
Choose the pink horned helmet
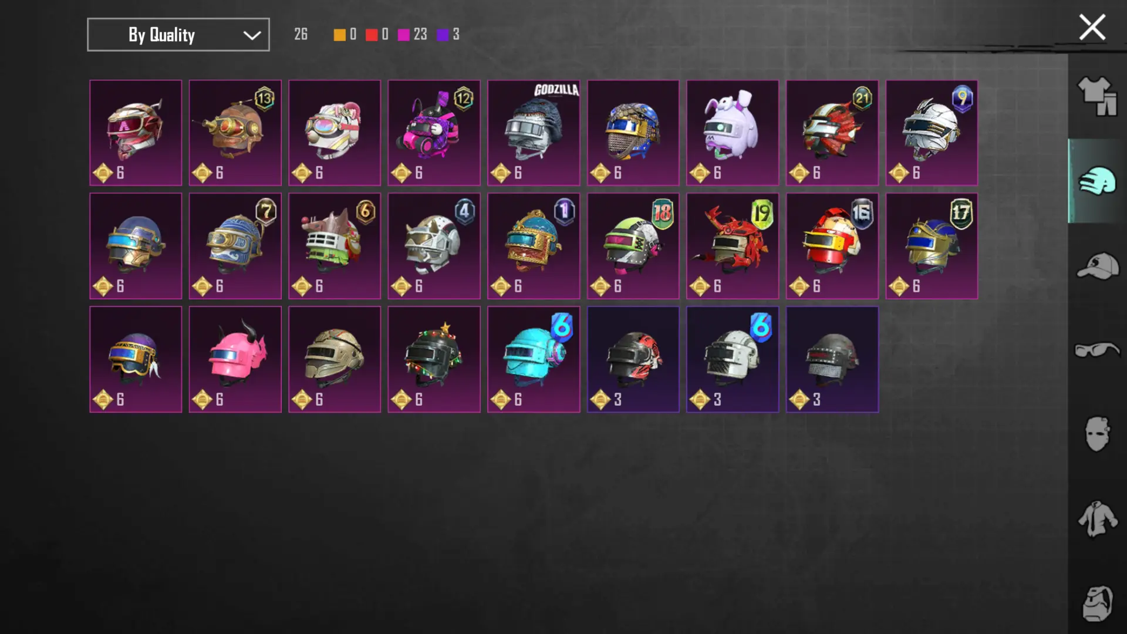click(235, 359)
